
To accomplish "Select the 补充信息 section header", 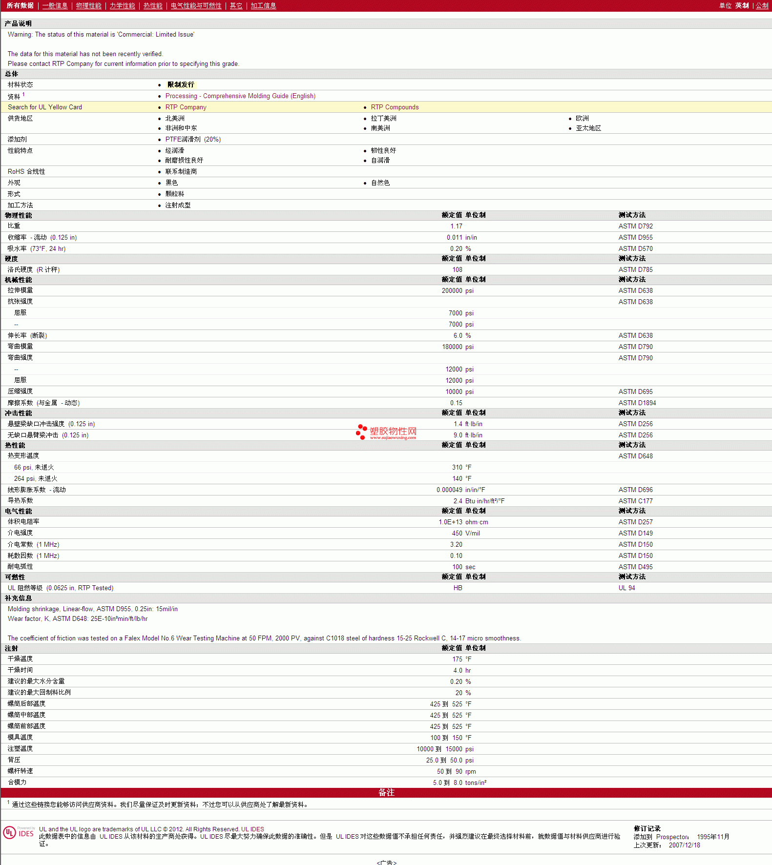I will (18, 598).
